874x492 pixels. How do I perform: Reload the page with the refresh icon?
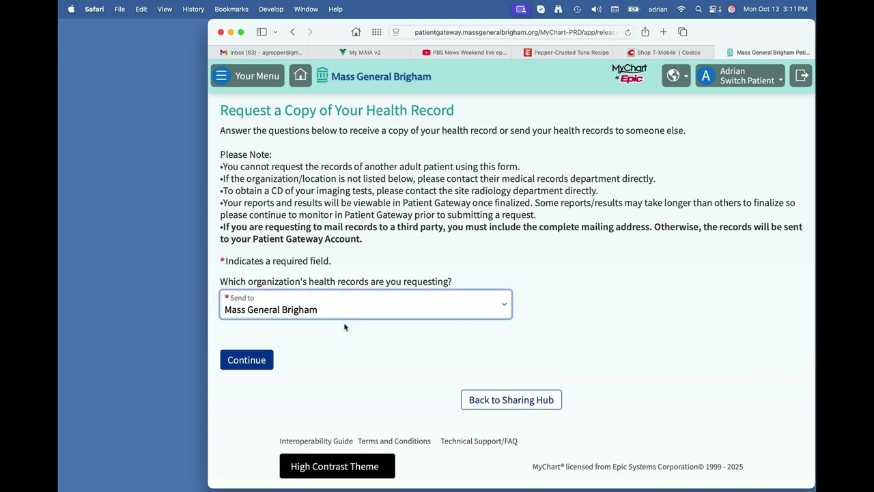(x=628, y=32)
